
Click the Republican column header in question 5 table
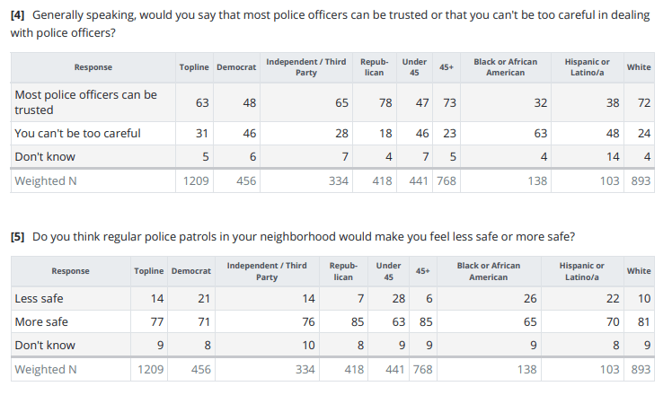tap(343, 271)
